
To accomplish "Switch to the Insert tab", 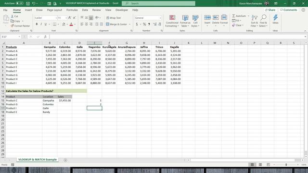I will pyautogui.click(x=28, y=10).
